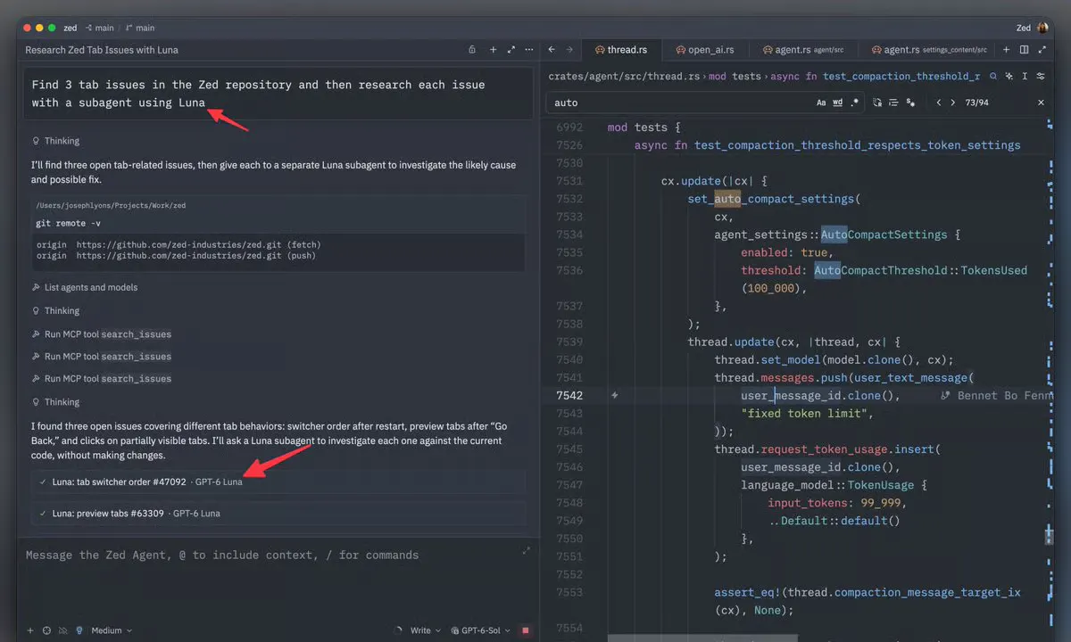Close the search bar
The width and height of the screenshot is (1071, 642).
pyautogui.click(x=1041, y=103)
